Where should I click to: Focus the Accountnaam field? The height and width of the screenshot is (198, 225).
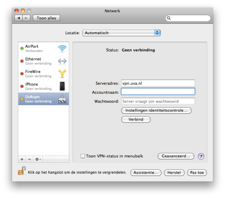pyautogui.click(x=158, y=91)
